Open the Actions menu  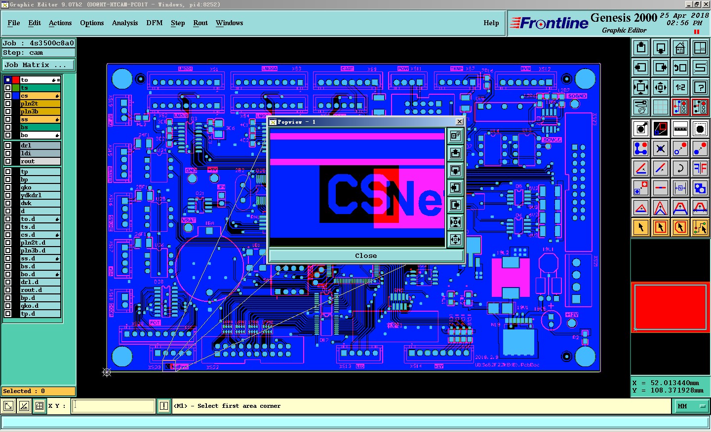pyautogui.click(x=60, y=23)
